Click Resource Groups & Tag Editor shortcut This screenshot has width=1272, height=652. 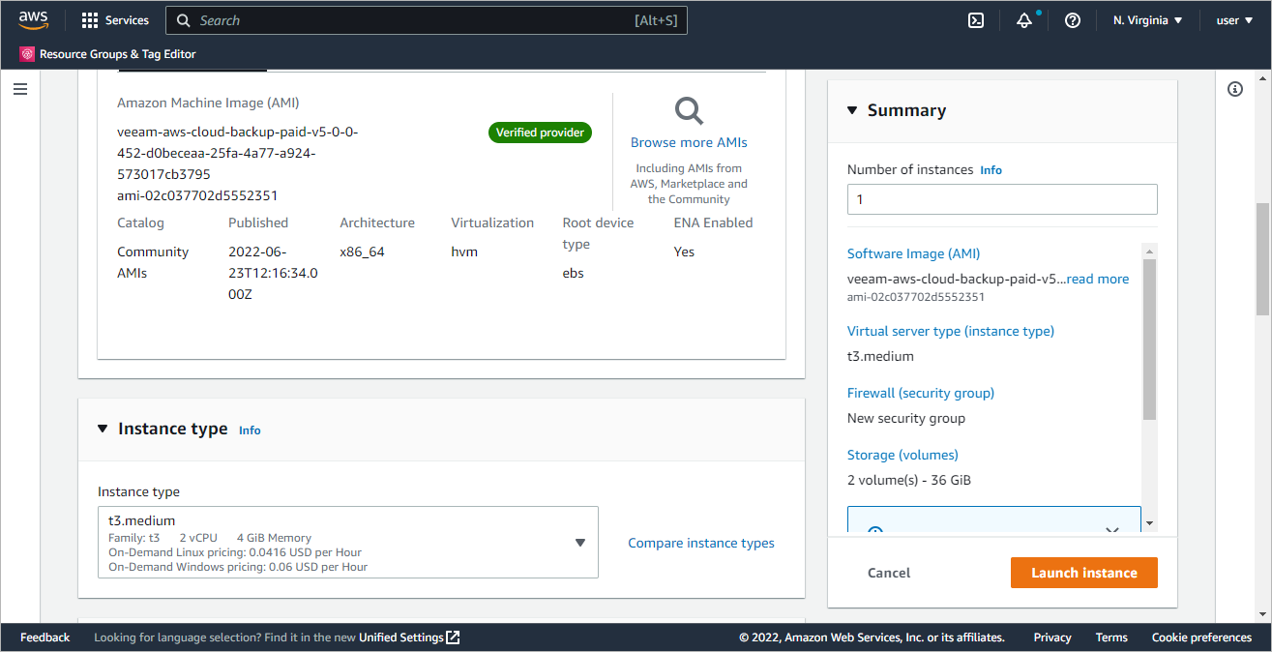point(107,54)
